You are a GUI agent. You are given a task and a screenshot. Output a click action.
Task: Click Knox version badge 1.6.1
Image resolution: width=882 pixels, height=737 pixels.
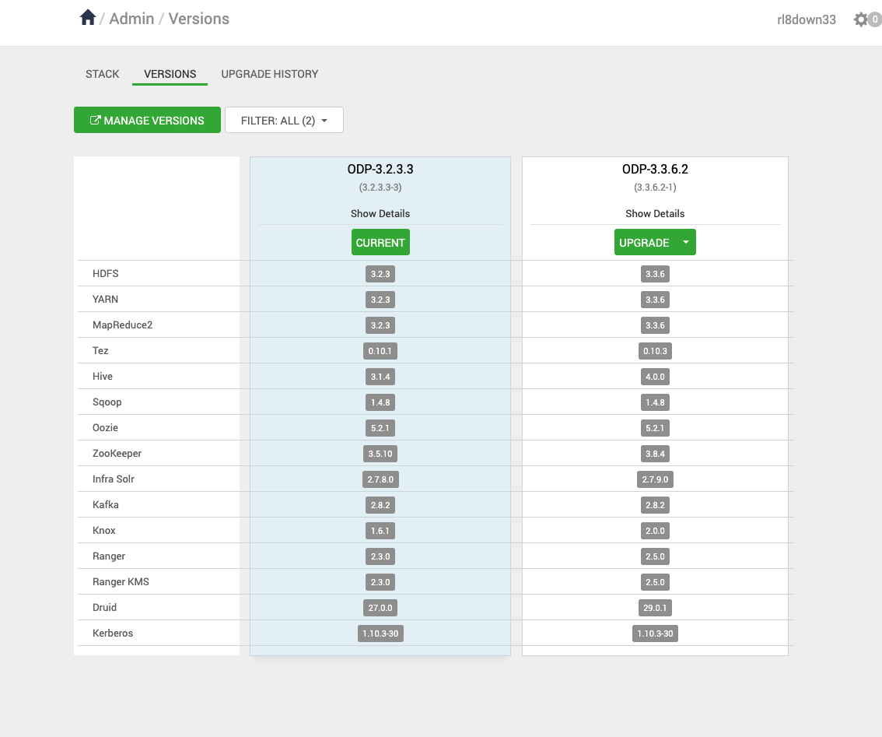[x=380, y=531]
